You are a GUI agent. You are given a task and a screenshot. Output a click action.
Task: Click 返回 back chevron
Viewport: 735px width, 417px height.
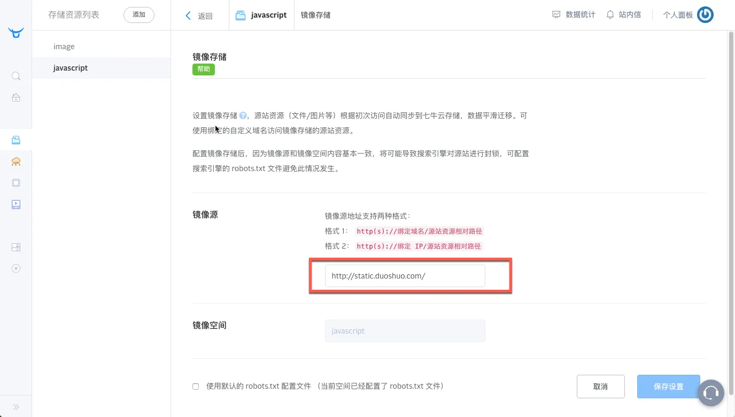(188, 16)
